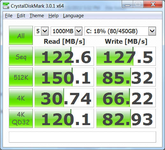
Task: Open the Theme menu
Action: point(37,16)
